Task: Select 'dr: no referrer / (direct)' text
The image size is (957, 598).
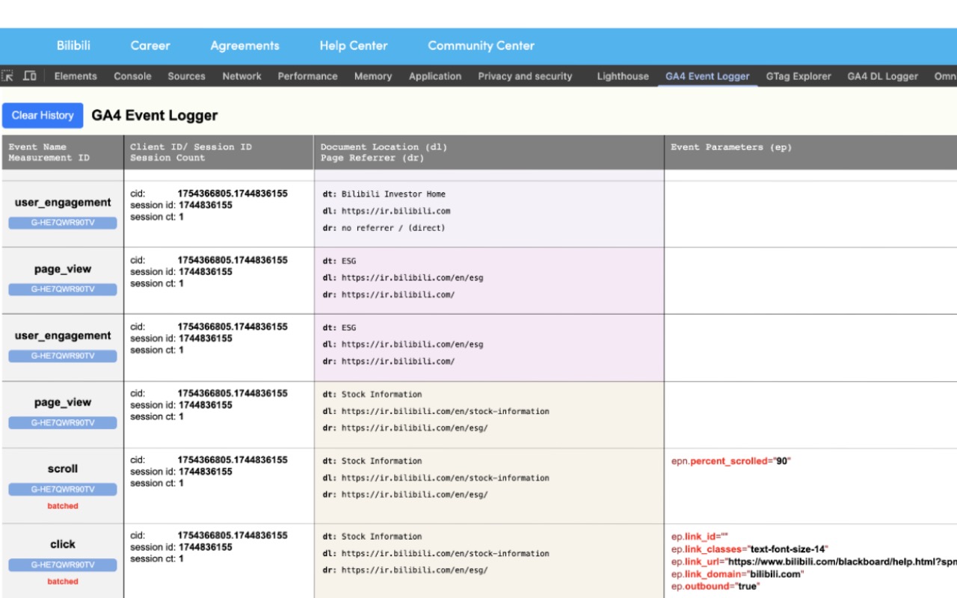Action: point(384,228)
